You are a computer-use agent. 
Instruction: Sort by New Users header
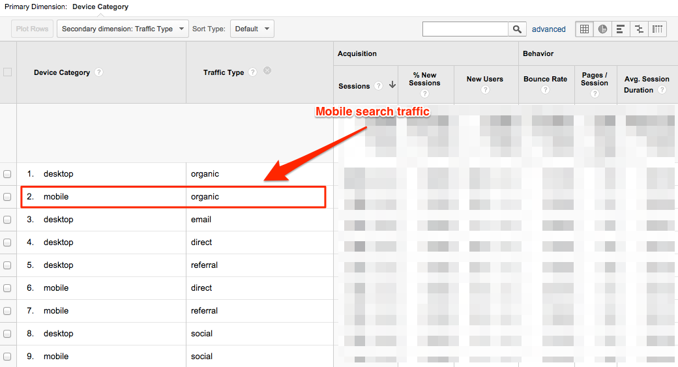point(485,79)
